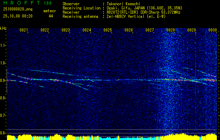The image size is (220, 140).
Task: Click the 0822 time marker
Action: tap(45, 30)
